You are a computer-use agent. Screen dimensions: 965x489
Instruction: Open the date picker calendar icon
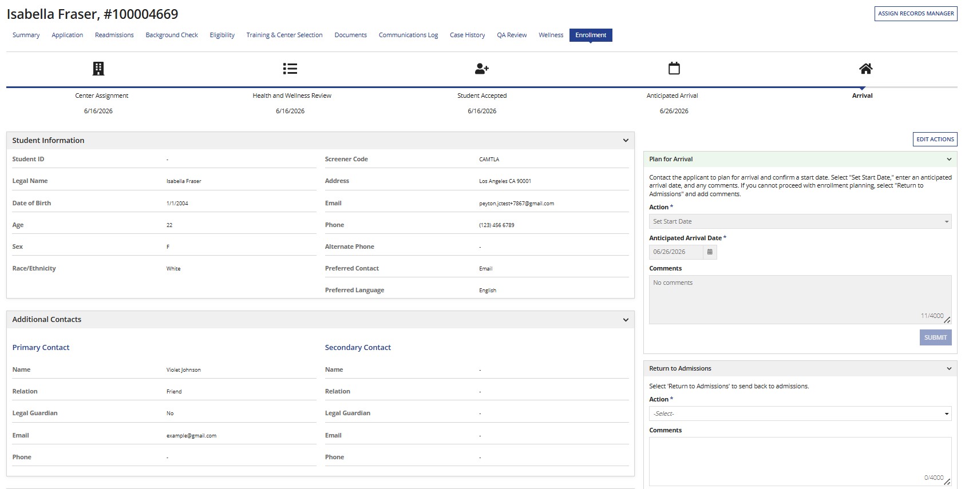click(x=710, y=252)
